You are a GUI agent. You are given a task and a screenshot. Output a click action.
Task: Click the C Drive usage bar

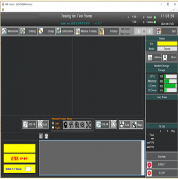(x=170, y=86)
